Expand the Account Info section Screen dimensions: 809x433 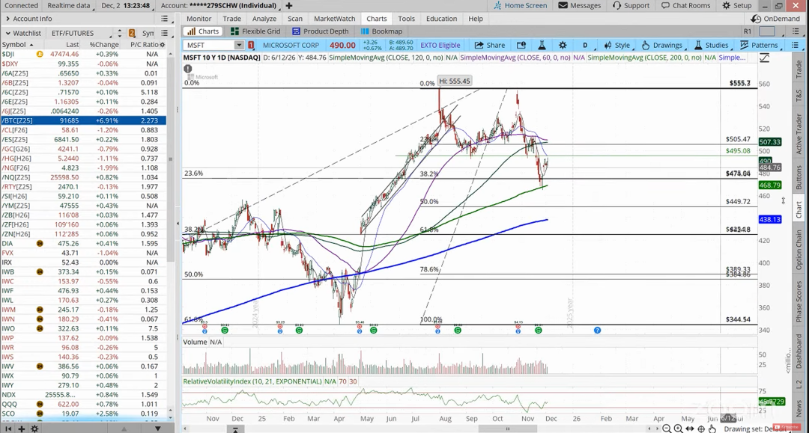pyautogui.click(x=29, y=19)
